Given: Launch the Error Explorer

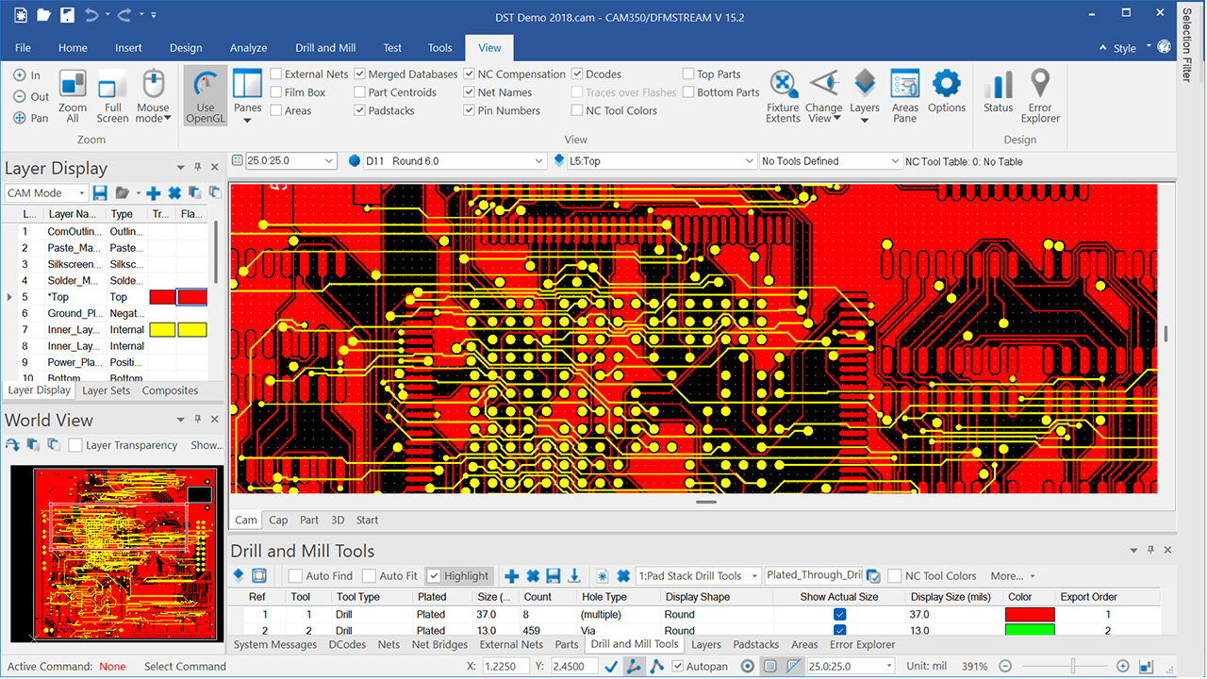Looking at the screenshot, I should click(x=1040, y=95).
